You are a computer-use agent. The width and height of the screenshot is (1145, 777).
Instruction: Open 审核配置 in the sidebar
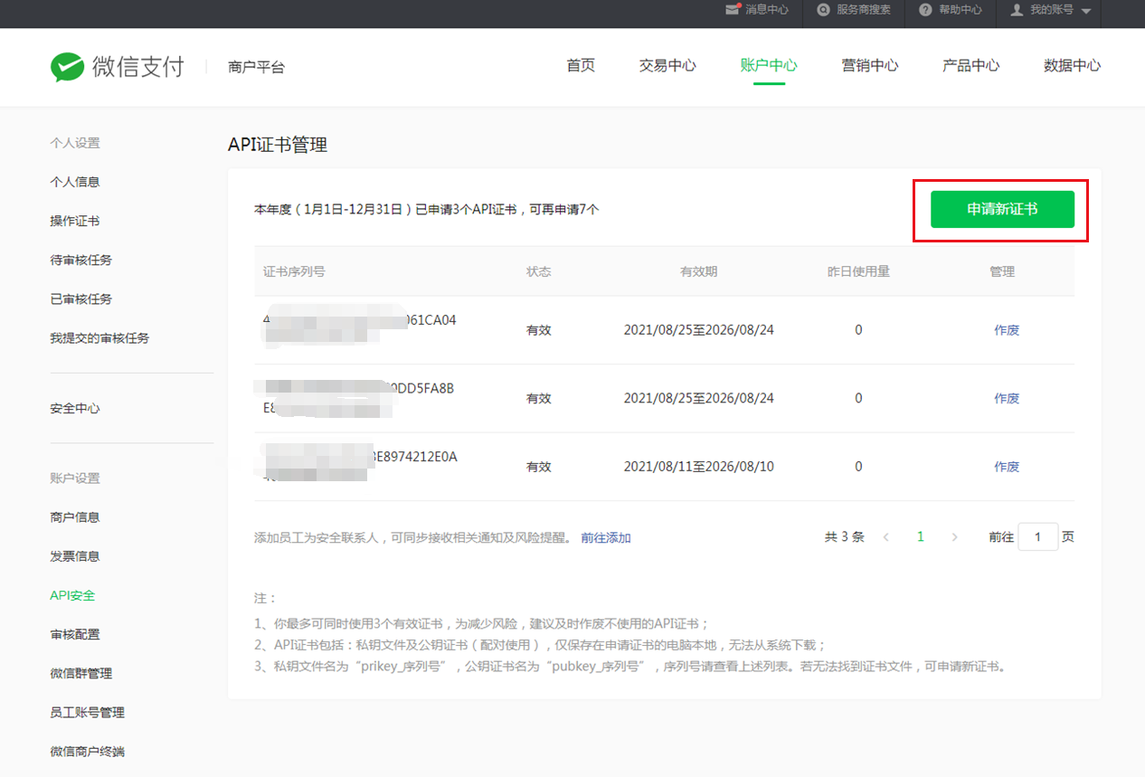(75, 634)
